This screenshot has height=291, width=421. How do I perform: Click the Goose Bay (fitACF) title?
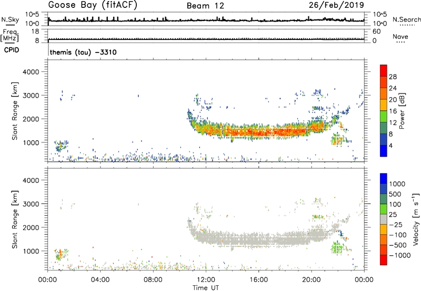pyautogui.click(x=93, y=5)
